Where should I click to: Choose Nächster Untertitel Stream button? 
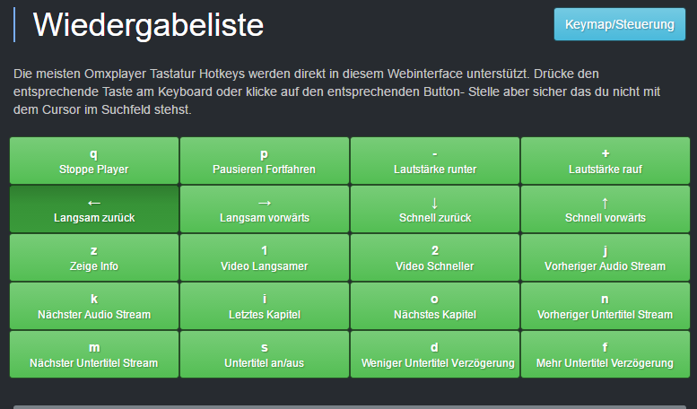pyautogui.click(x=94, y=354)
